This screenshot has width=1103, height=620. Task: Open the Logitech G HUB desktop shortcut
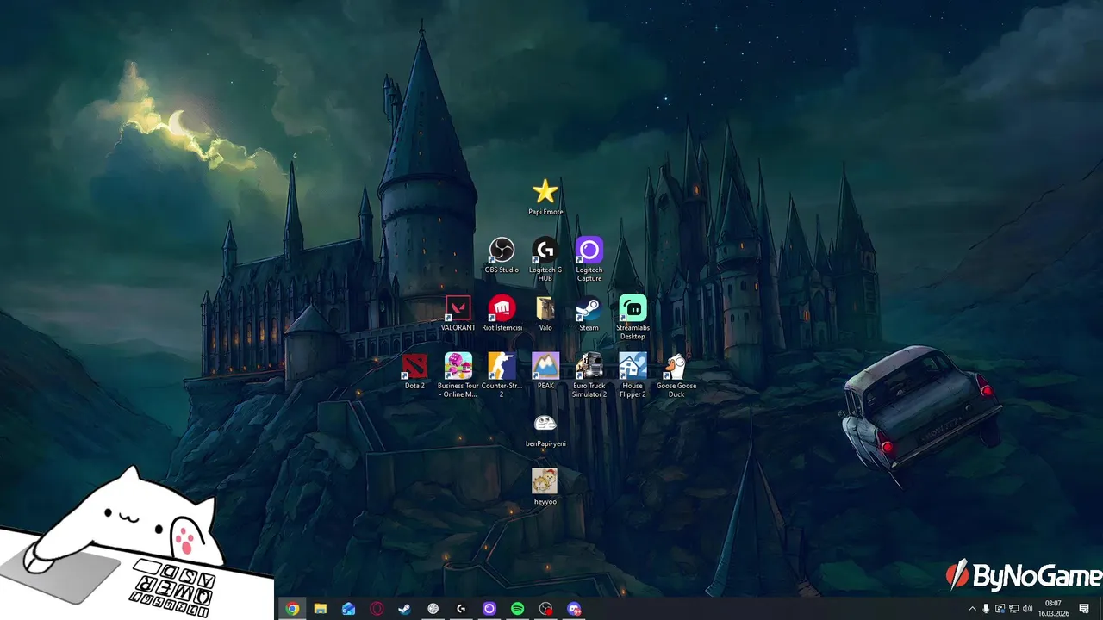click(545, 259)
